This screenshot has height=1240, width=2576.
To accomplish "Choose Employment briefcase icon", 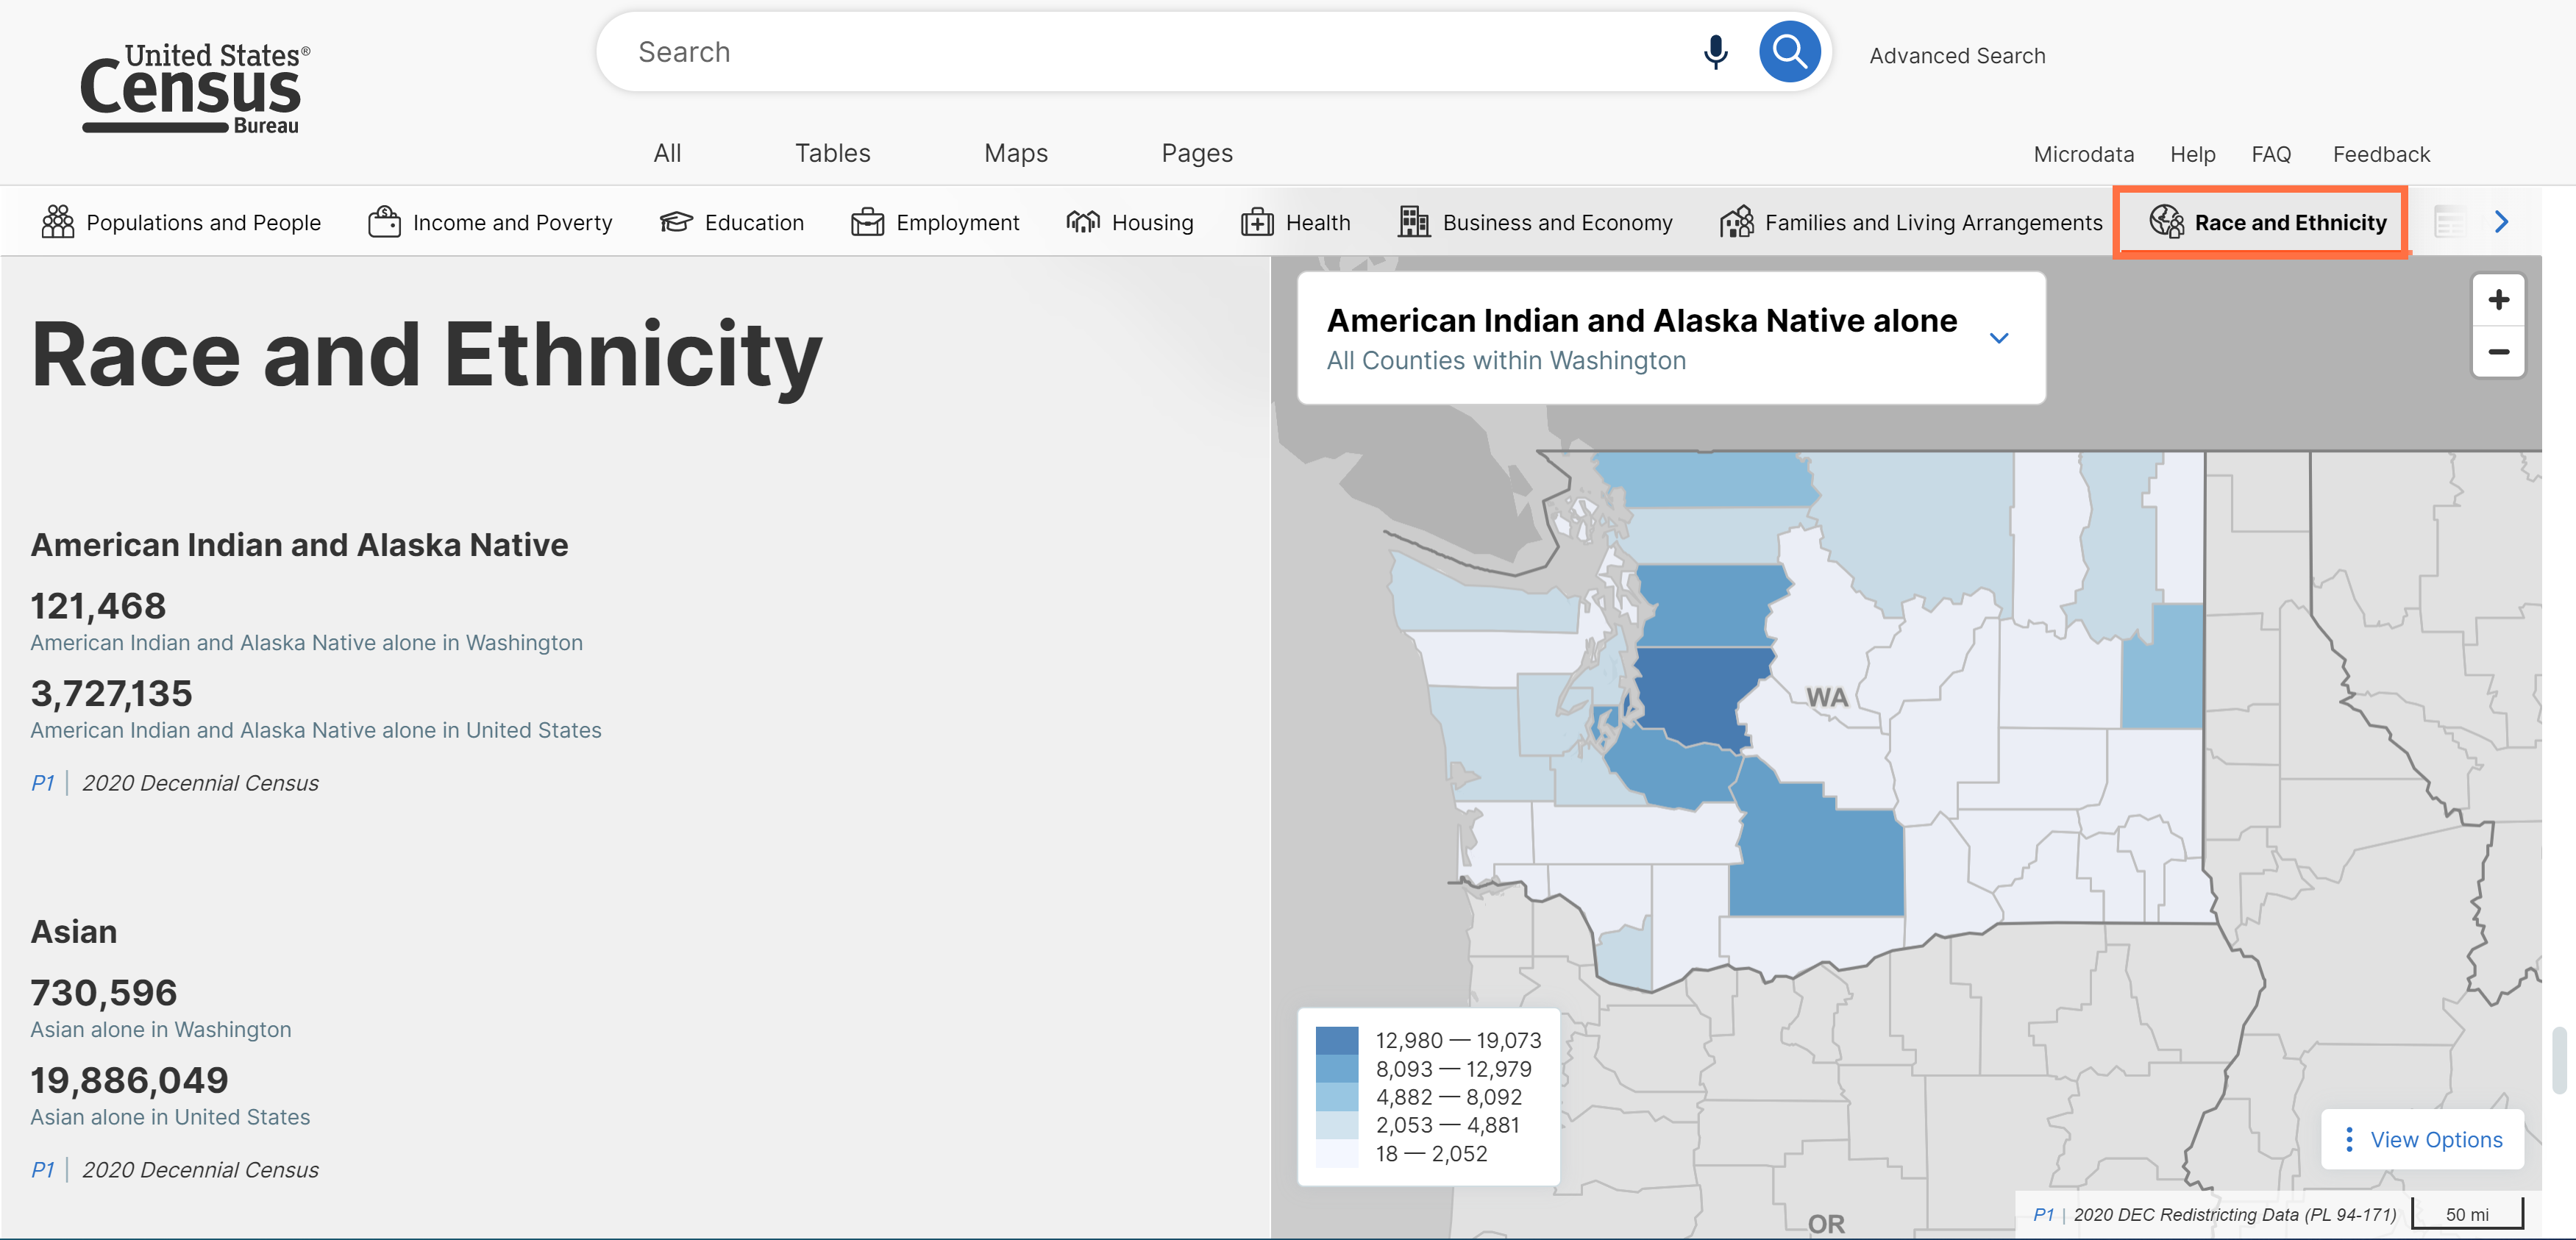I will 867,222.
